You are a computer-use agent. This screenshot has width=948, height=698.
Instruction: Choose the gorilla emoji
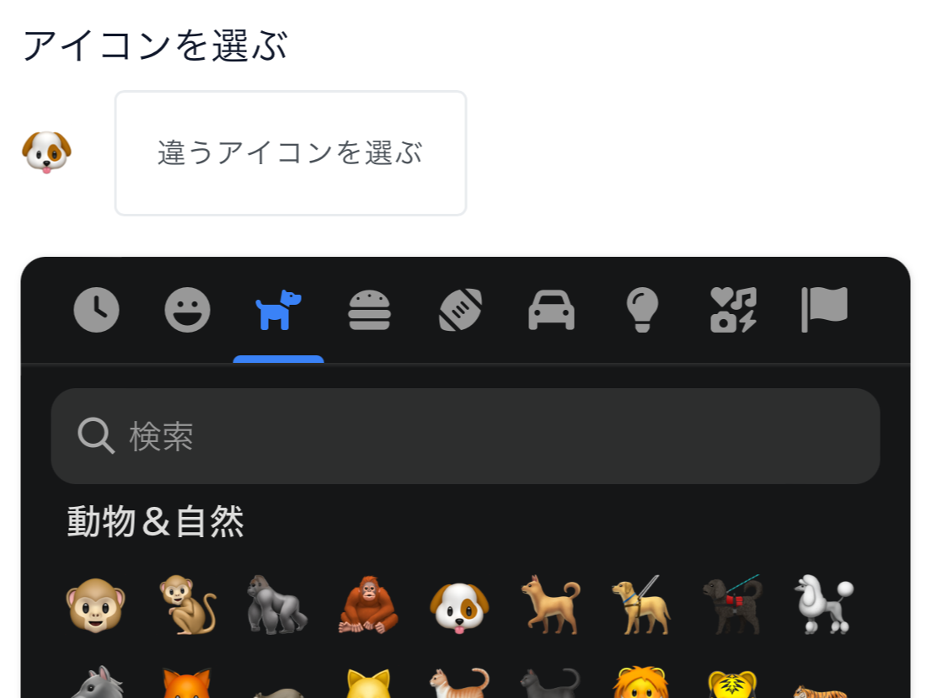277,605
